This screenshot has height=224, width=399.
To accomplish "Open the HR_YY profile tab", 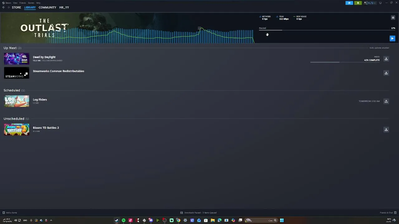I will (64, 7).
